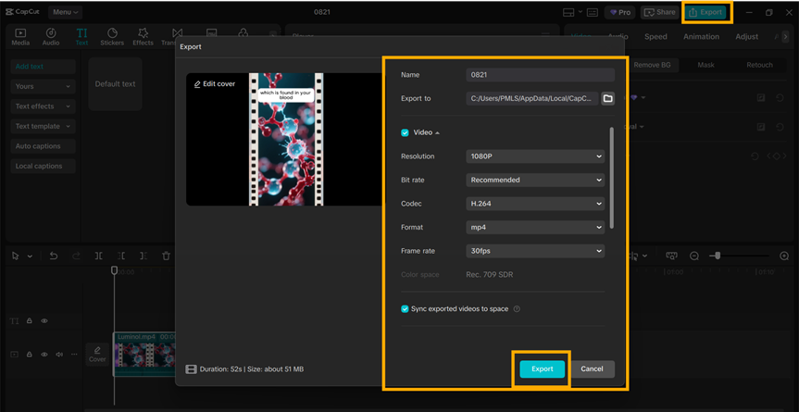Open the Frame rate 30fps dropdown
799x412 pixels.
[x=535, y=251]
